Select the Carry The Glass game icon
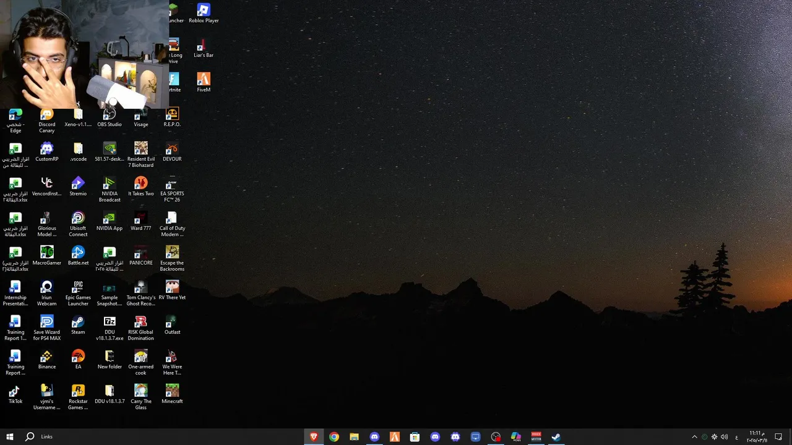Screen dimensions: 792x445 click(141, 397)
